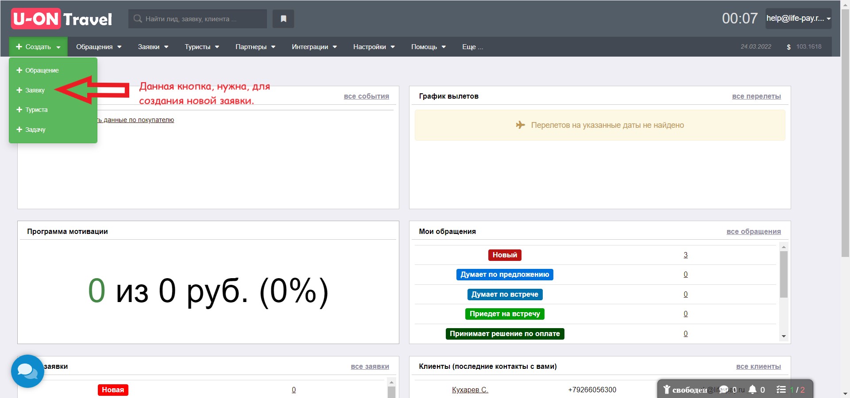This screenshot has height=398, width=850.
Task: Click phone number +79266056300
Action: [x=592, y=390]
